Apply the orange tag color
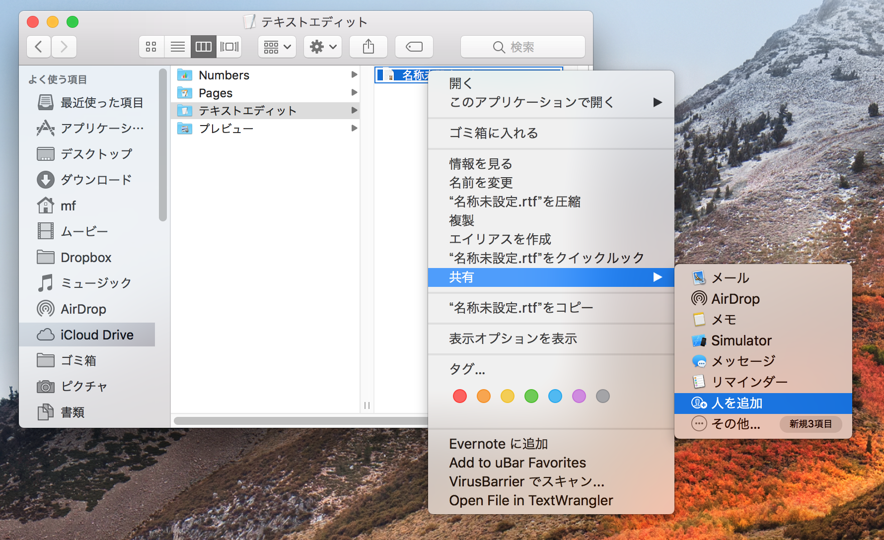 (484, 396)
